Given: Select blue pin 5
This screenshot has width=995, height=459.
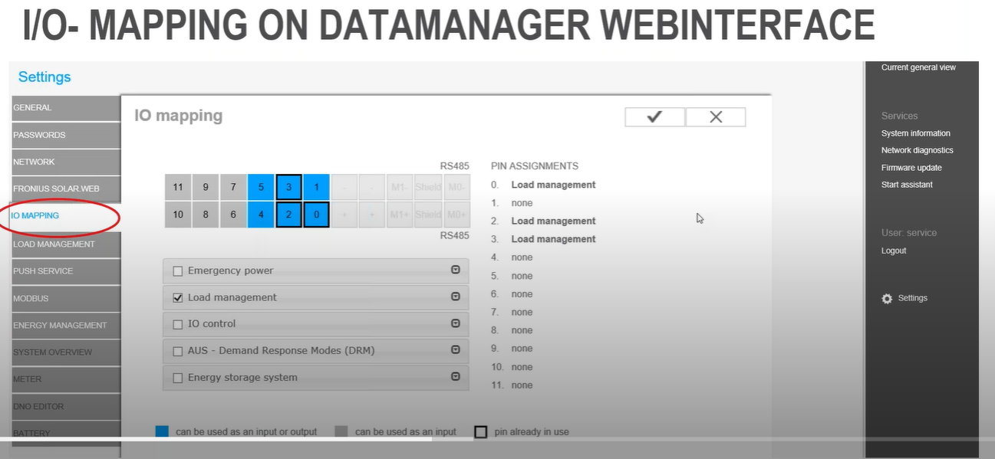Looking at the screenshot, I should [261, 187].
